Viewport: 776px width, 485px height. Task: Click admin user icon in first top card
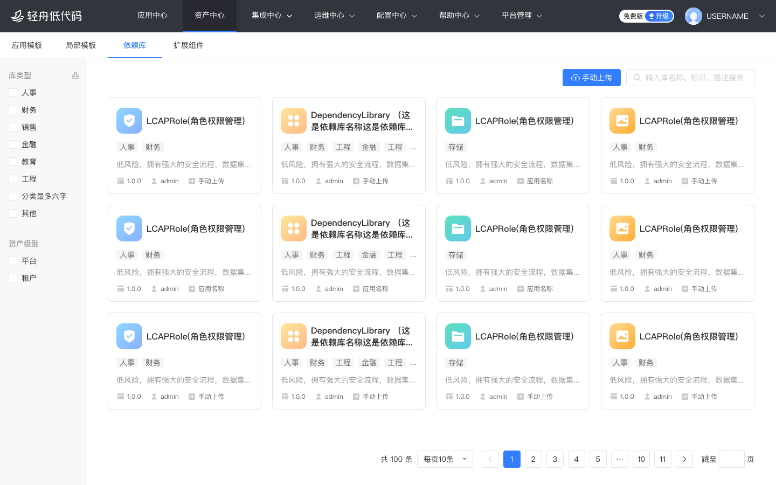point(154,181)
